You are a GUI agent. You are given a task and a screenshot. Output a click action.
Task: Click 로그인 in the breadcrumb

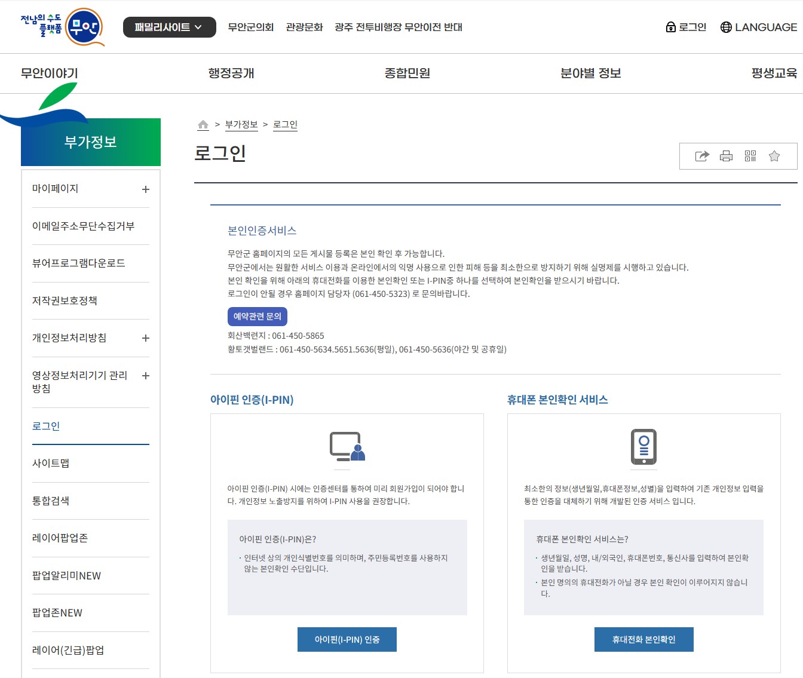point(285,124)
